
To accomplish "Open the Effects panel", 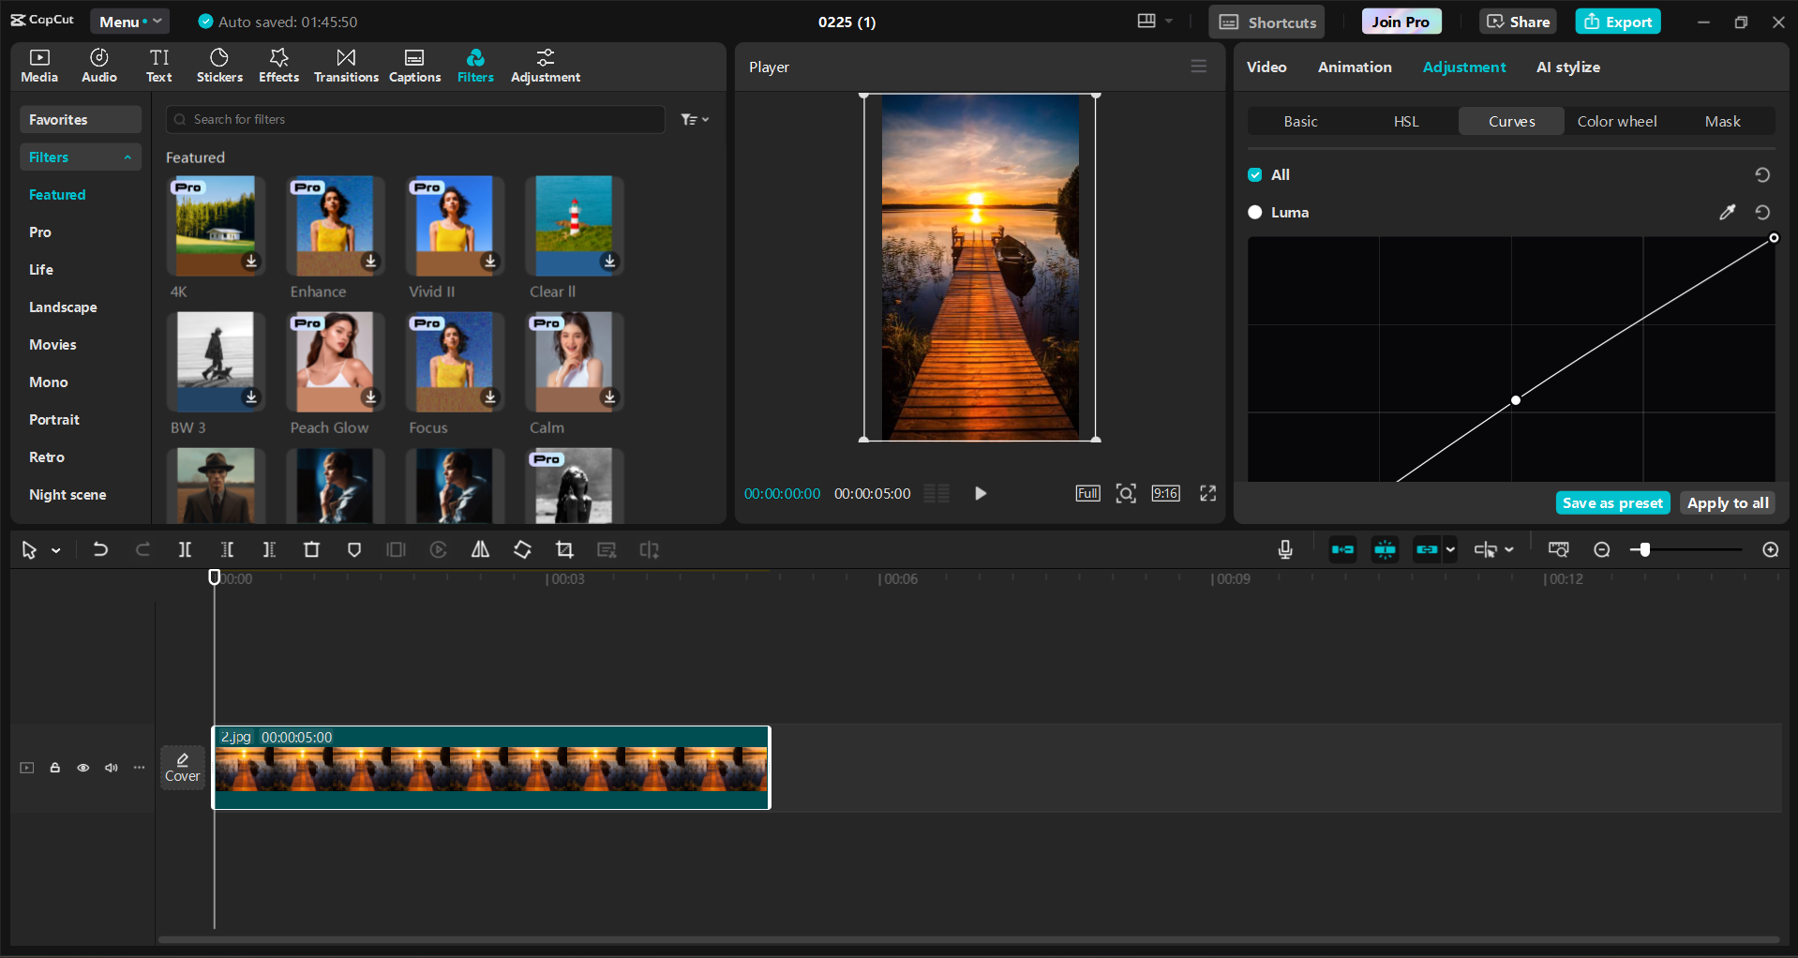I will click(278, 65).
